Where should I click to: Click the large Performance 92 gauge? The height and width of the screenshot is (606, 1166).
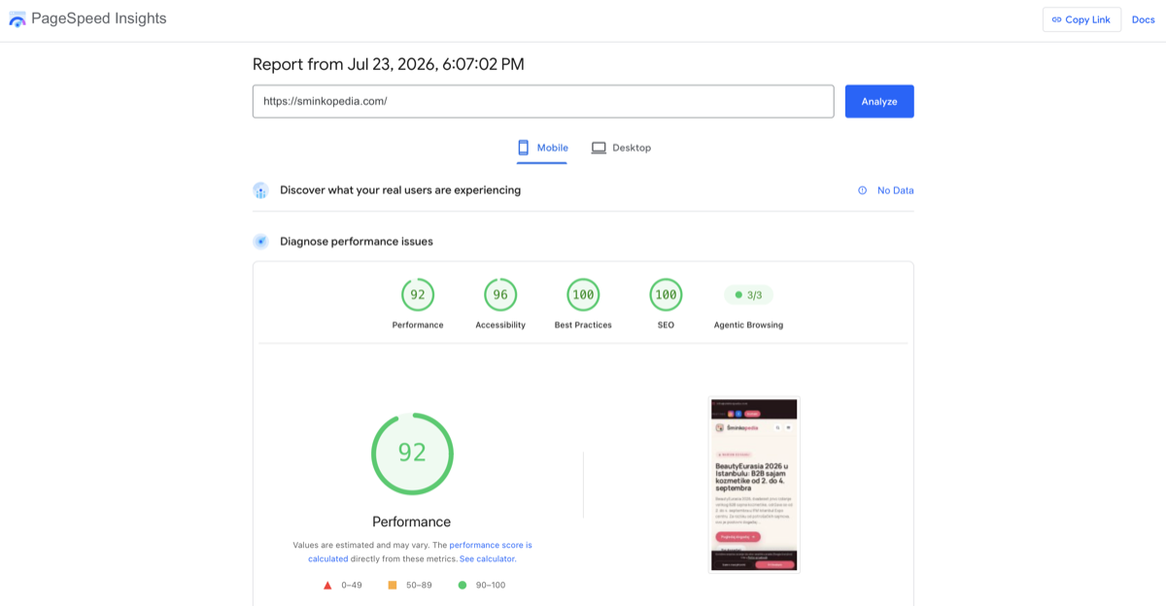[412, 454]
